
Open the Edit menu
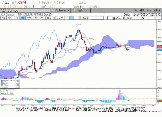coord(81,10)
